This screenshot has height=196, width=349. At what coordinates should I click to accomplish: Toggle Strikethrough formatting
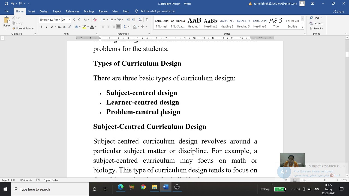pyautogui.click(x=59, y=27)
